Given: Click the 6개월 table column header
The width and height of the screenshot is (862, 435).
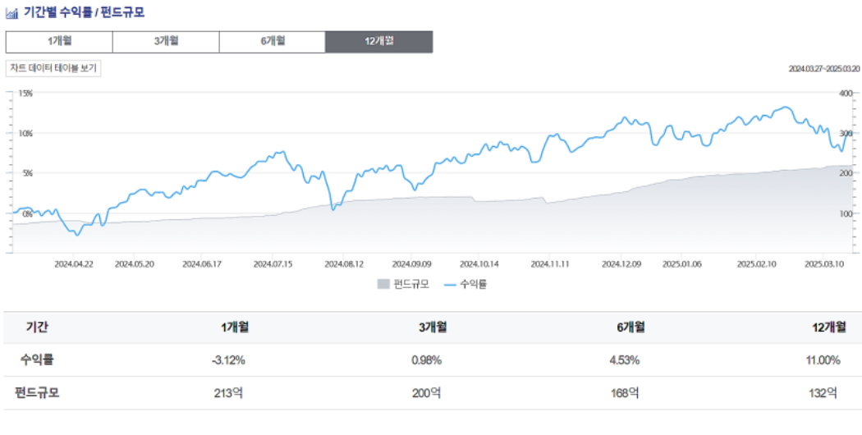Looking at the screenshot, I should [630, 327].
